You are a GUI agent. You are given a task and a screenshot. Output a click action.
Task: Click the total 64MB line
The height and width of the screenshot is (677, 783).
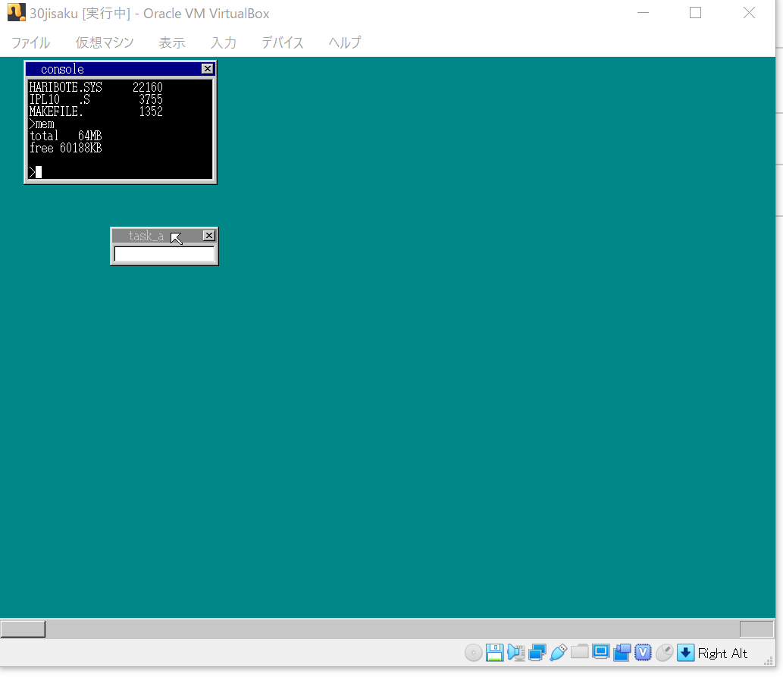pyautogui.click(x=65, y=136)
